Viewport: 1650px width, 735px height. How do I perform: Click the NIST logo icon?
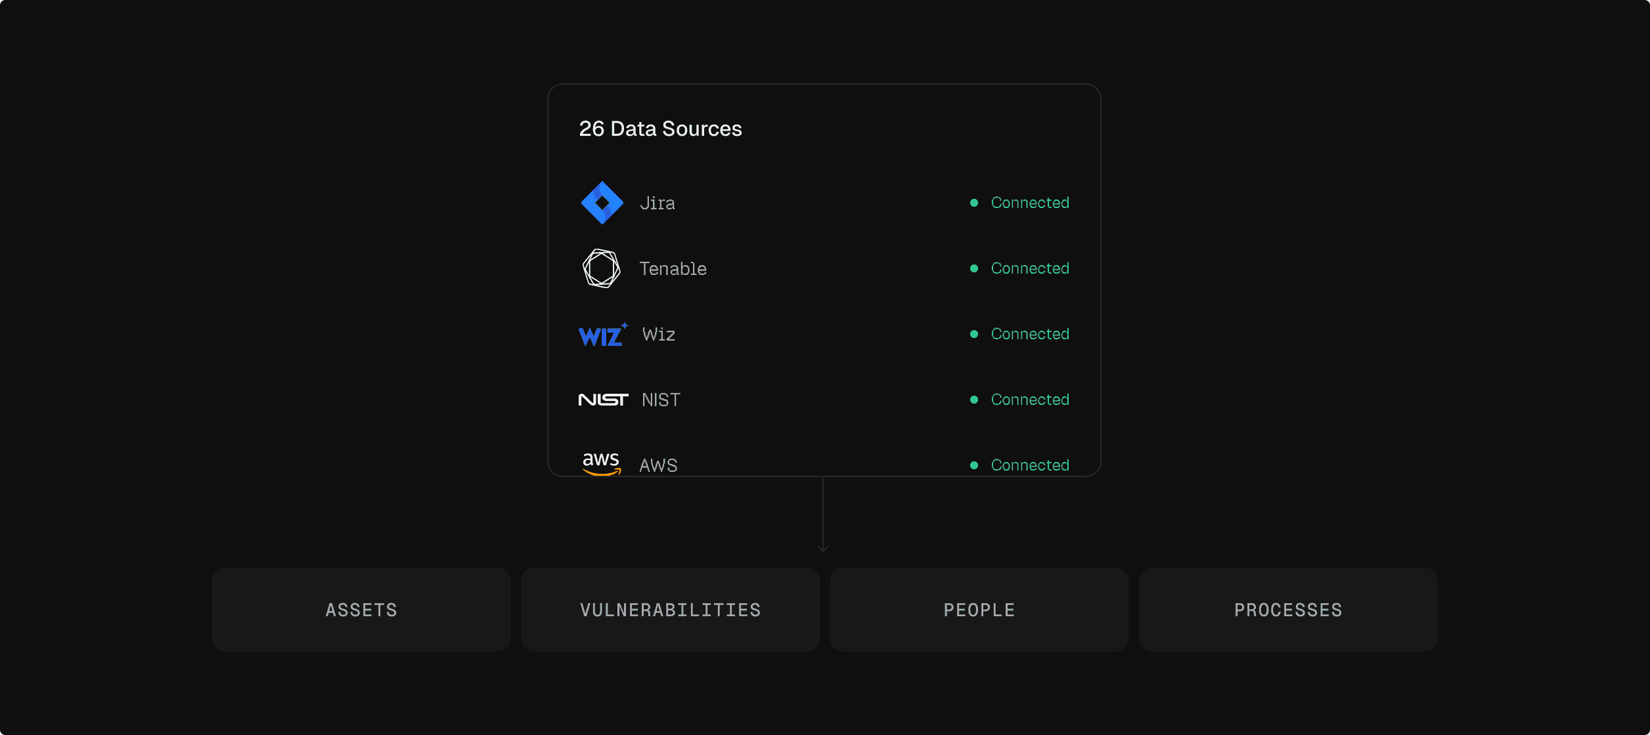pos(602,400)
